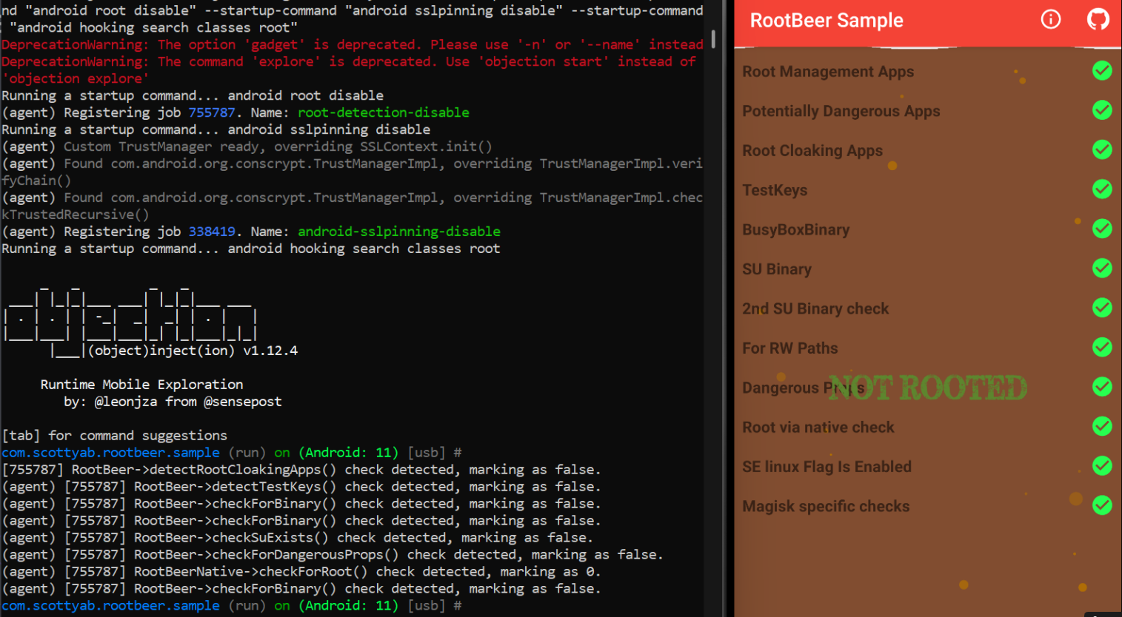Click the green check beside Potentially Dangerous Apps
Screen dimensions: 1122x617
tap(1102, 110)
